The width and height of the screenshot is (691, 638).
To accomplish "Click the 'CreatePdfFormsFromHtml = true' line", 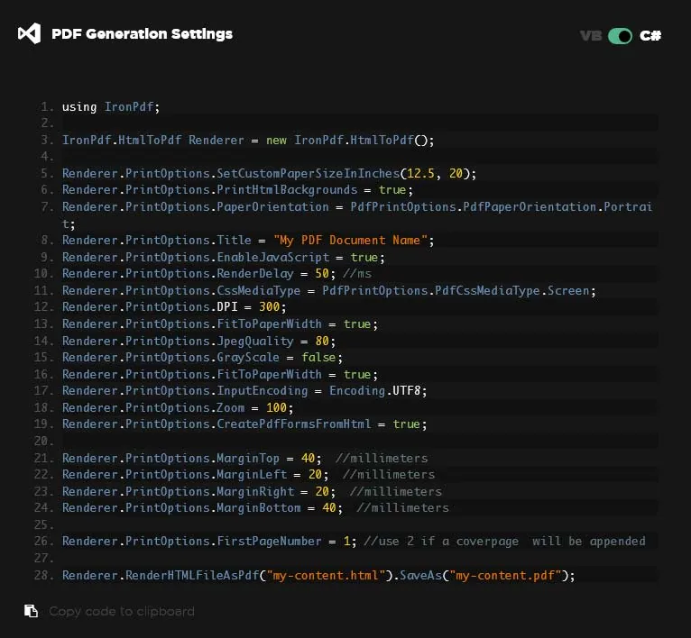I will (244, 424).
